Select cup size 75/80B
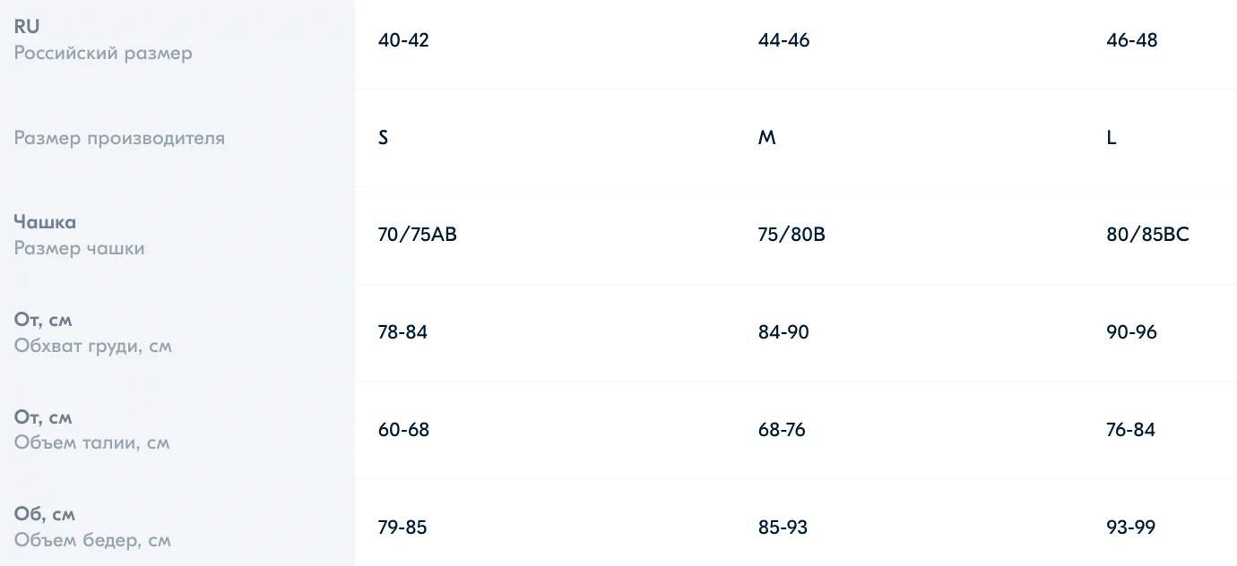The image size is (1237, 566). [792, 236]
